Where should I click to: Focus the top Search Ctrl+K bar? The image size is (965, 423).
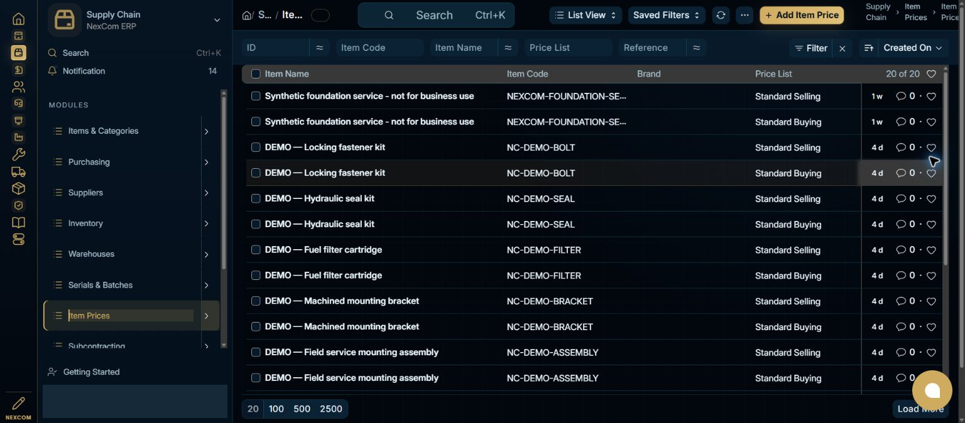point(436,15)
